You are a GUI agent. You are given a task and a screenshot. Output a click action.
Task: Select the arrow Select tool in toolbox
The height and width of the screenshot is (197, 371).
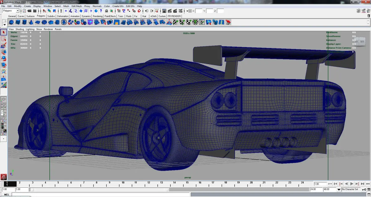(x=4, y=32)
